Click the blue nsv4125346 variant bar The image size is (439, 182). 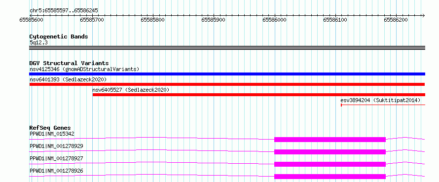click(227, 74)
